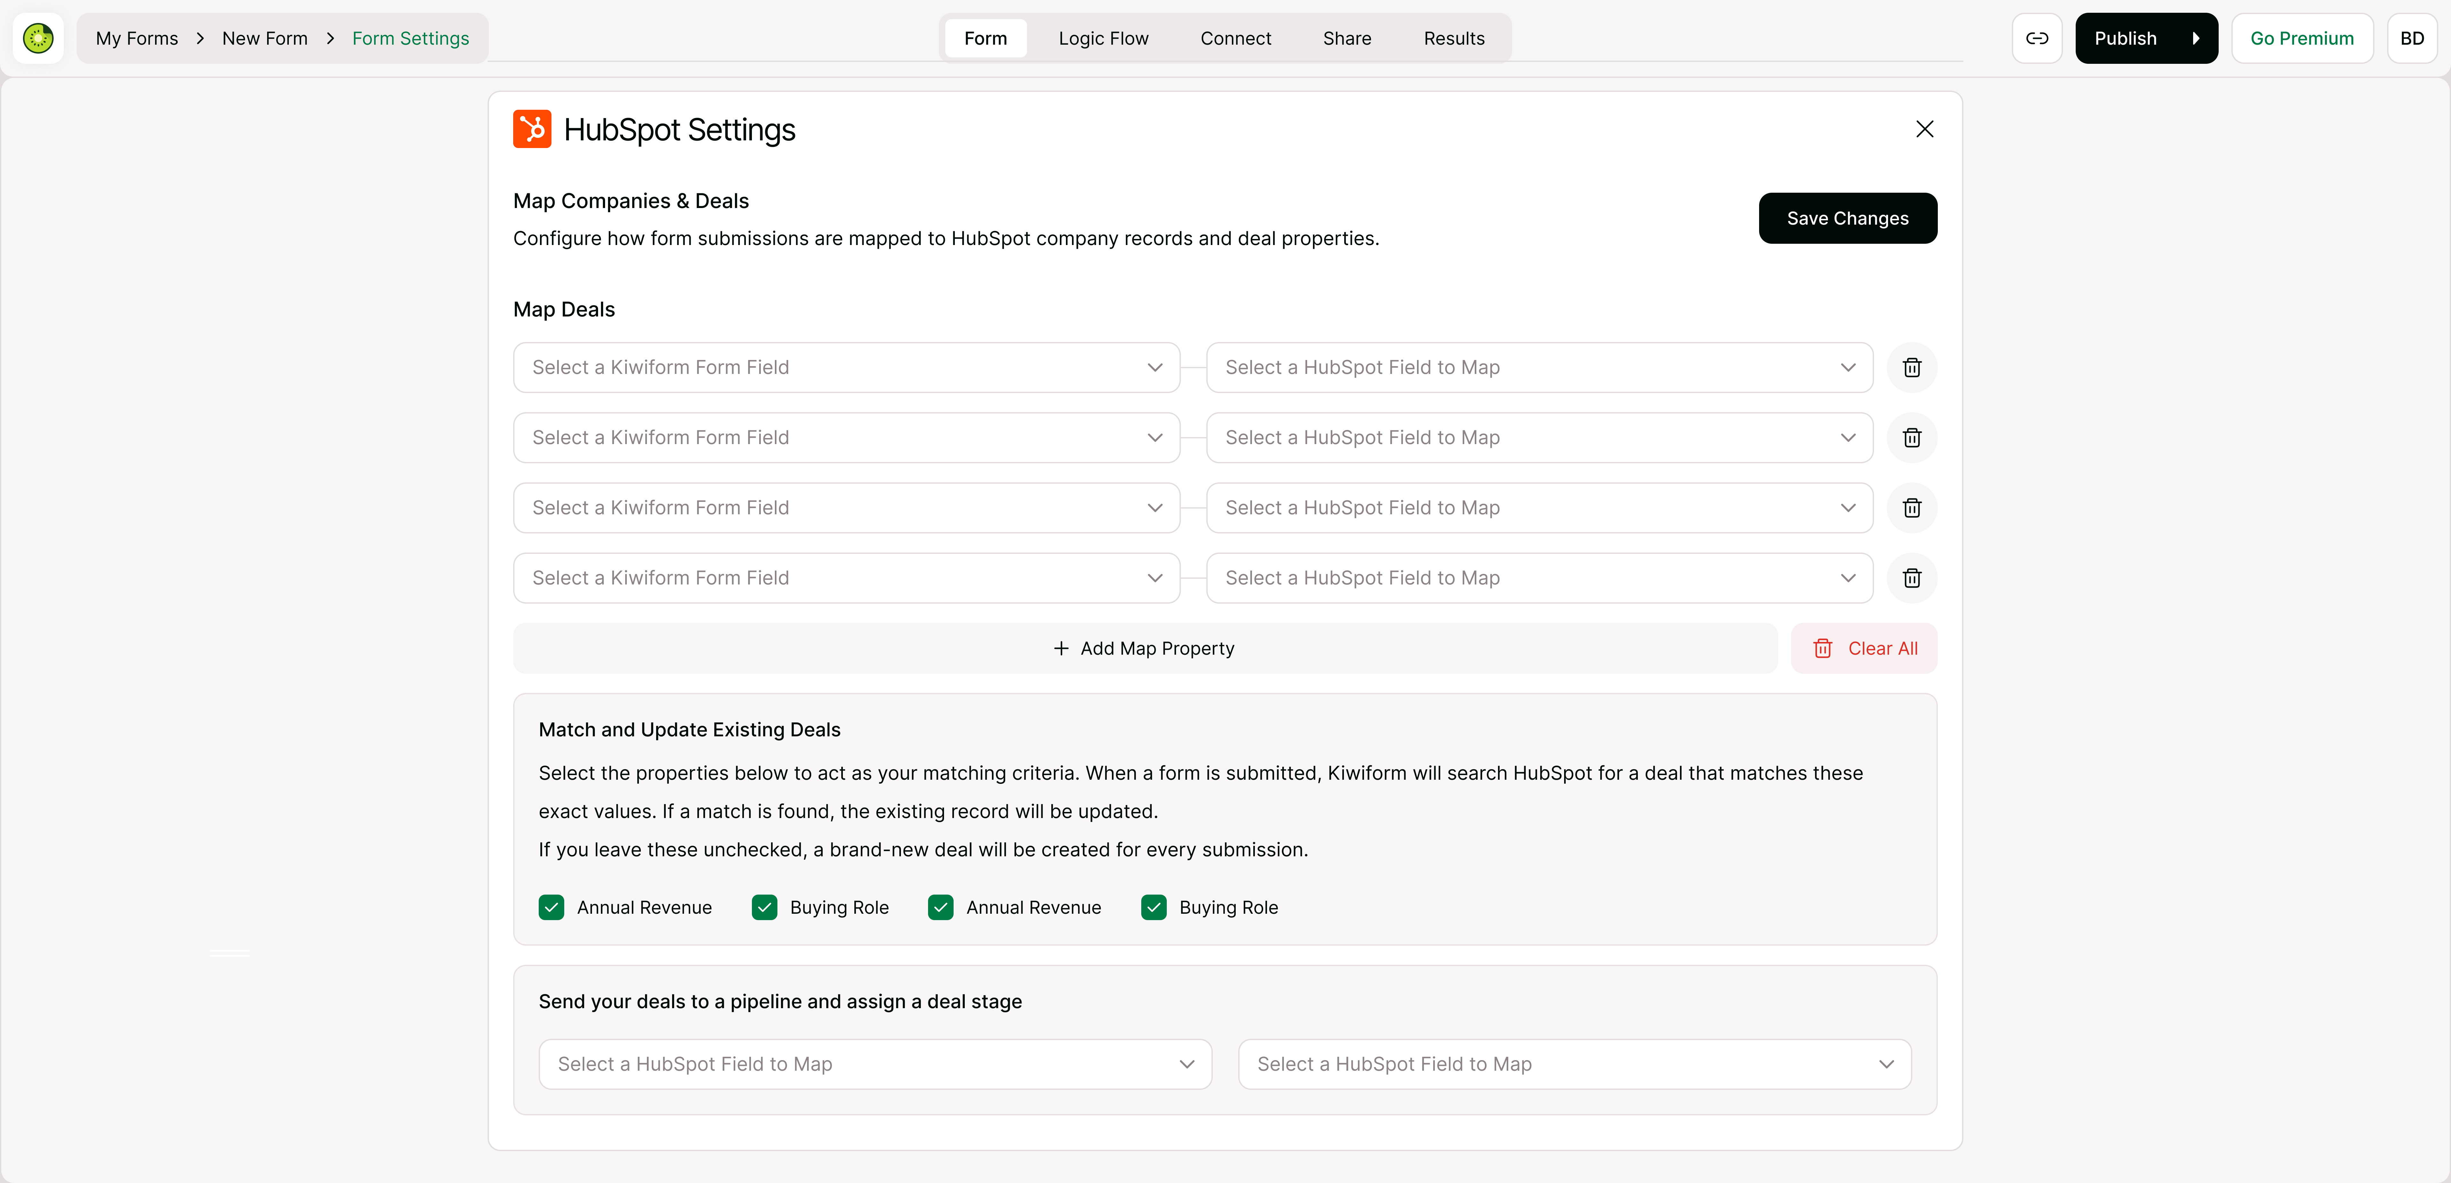The image size is (2451, 1183).
Task: Open the Publish arrow dropdown
Action: click(x=2196, y=38)
